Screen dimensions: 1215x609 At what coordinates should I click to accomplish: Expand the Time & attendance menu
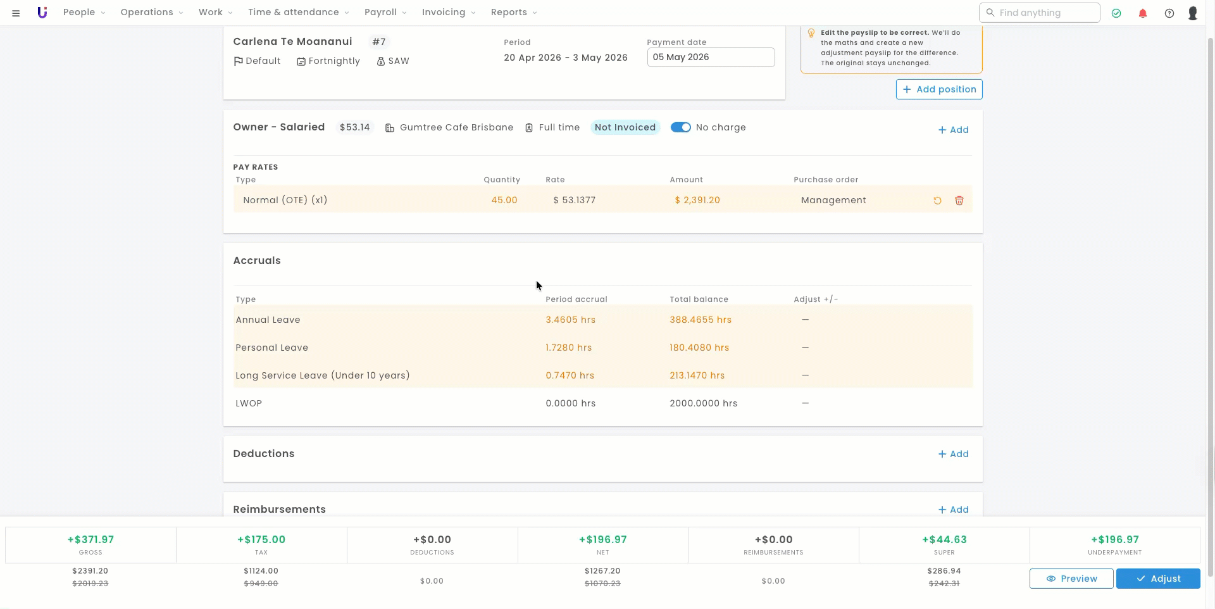pos(299,13)
